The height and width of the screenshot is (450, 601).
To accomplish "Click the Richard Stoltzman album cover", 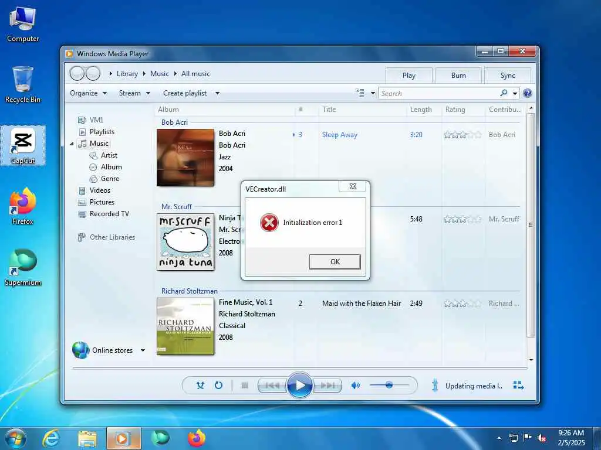I will (185, 326).
